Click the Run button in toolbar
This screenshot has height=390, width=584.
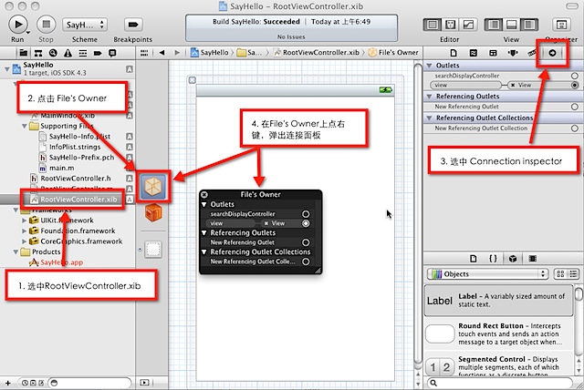click(18, 25)
